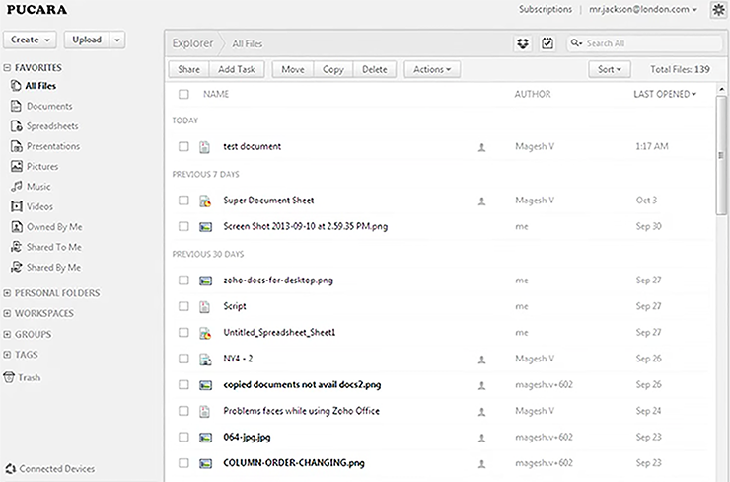This screenshot has width=730, height=482.
Task: Check the box next to Script
Action: tap(183, 306)
